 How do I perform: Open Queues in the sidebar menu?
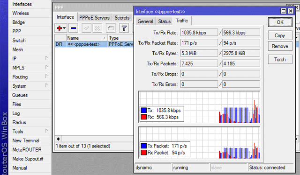pos(20,95)
